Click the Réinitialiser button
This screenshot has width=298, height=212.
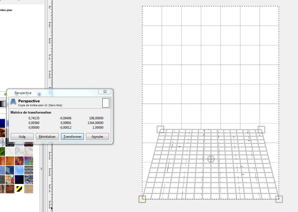(x=47, y=137)
